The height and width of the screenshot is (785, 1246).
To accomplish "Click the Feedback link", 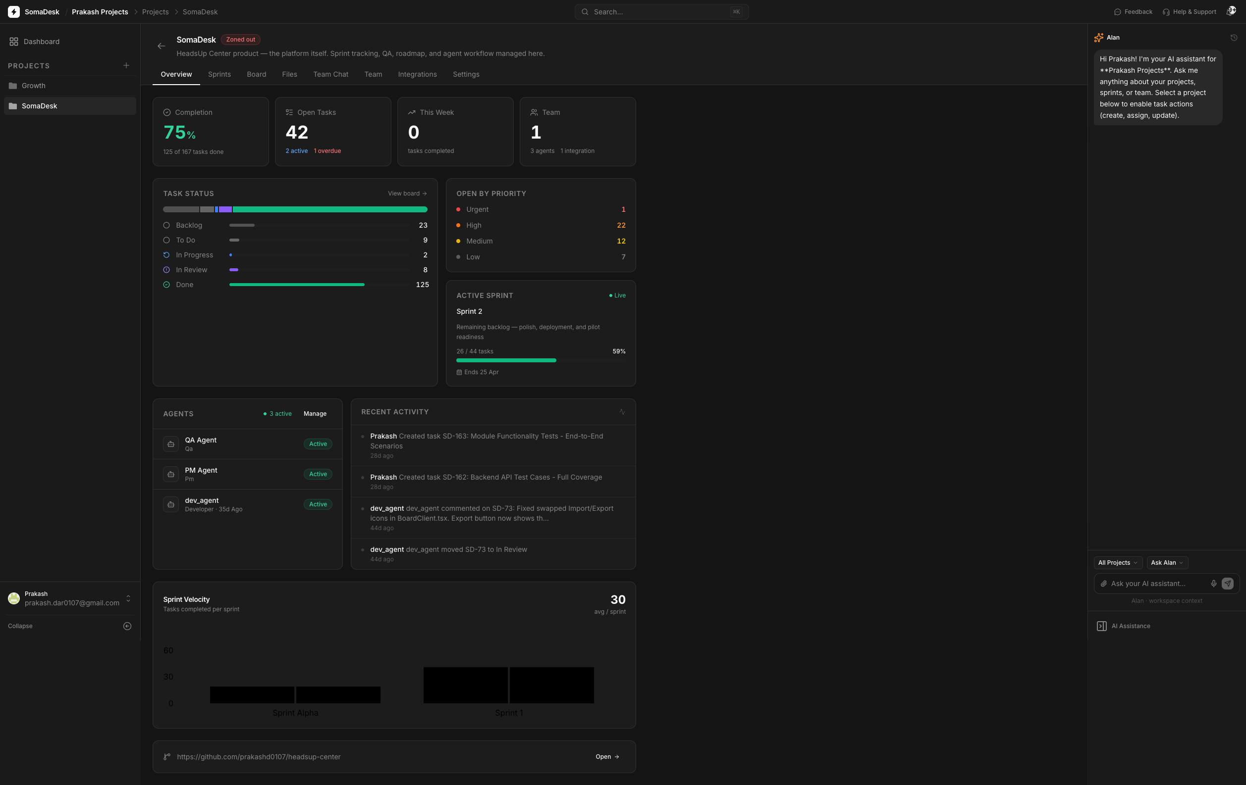I will pyautogui.click(x=1133, y=12).
